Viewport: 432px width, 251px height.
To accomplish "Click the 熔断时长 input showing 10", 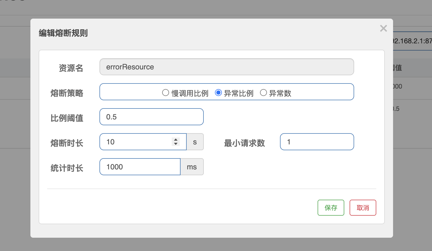I will tap(136, 142).
